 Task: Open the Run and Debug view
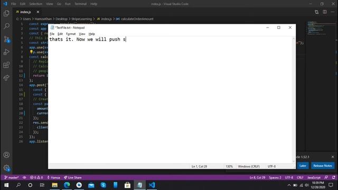pos(6,52)
